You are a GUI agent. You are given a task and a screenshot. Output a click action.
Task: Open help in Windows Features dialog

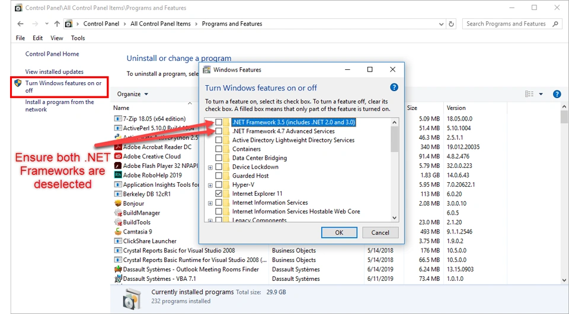[394, 88]
